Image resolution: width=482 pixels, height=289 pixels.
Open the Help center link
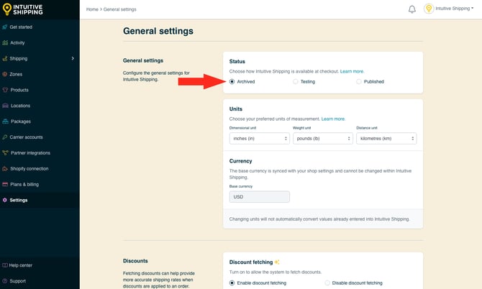point(21,265)
